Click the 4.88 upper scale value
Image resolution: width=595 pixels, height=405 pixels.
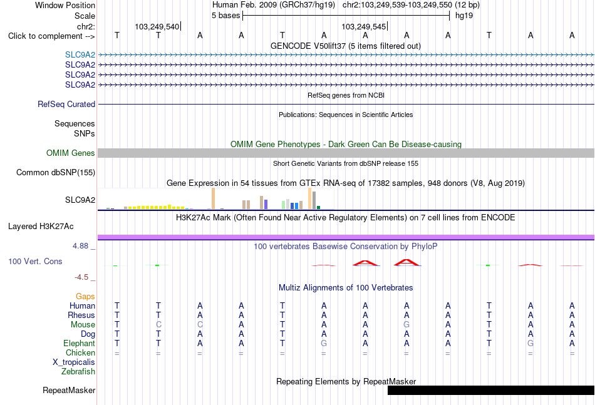80,246
